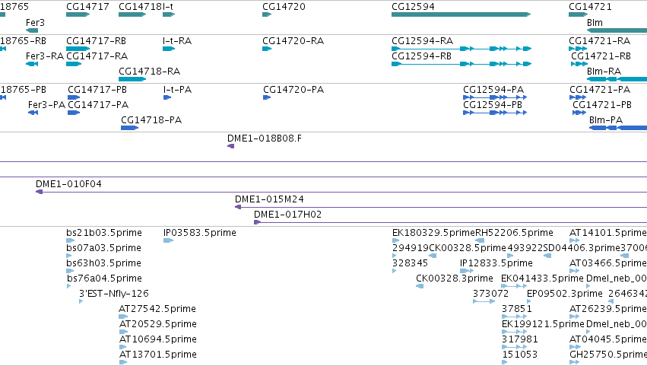Image resolution: width=647 pixels, height=366 pixels.
Task: Select the 3'EST-Nfly-126 feature
Action: [113, 294]
